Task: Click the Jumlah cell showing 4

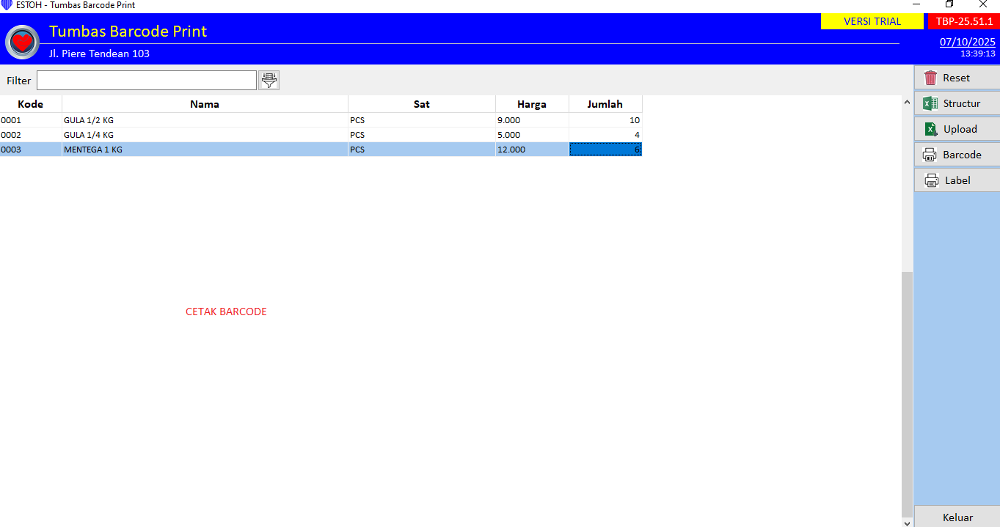Action: click(605, 135)
